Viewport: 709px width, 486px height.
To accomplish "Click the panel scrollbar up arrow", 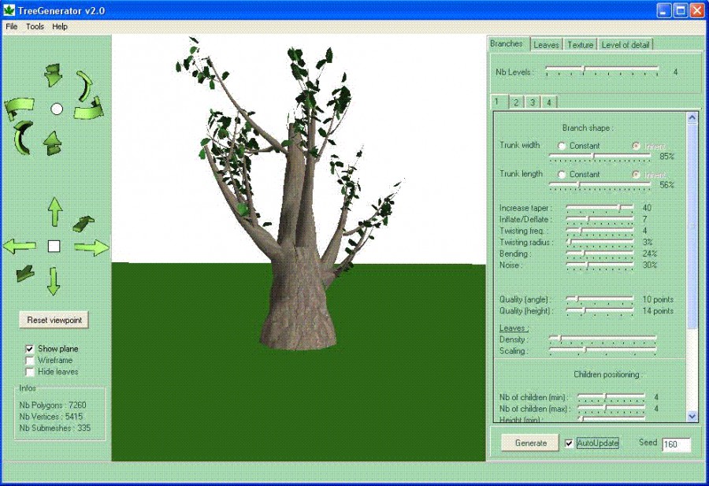I will point(692,118).
